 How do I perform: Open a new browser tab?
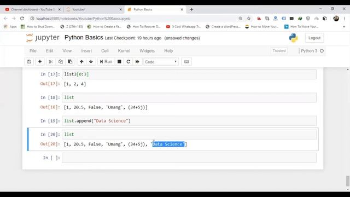pos(191,9)
